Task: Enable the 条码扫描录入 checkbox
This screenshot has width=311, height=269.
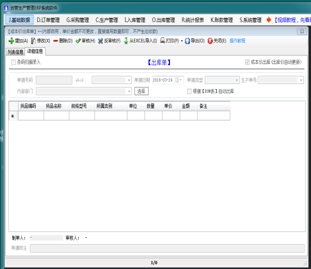Action: (14, 62)
